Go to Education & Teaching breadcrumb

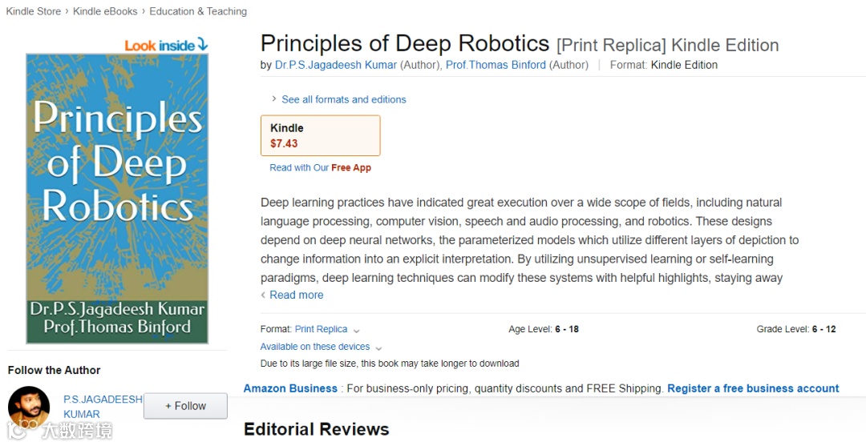tap(198, 11)
